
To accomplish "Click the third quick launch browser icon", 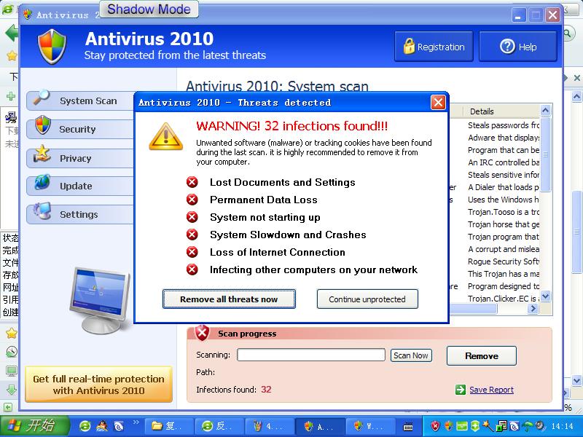I will tap(119, 426).
